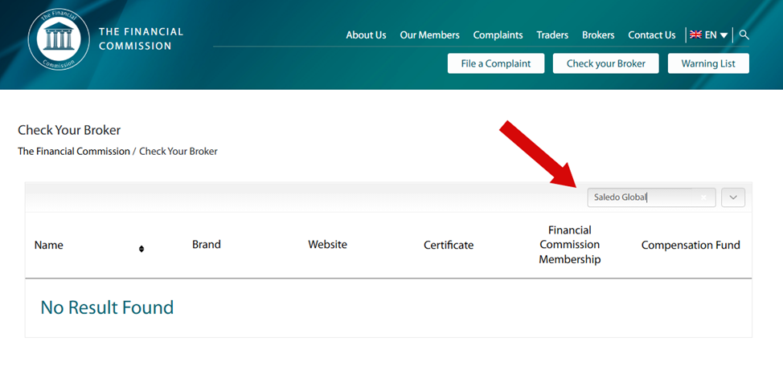Open the Complaints menu
The width and height of the screenshot is (783, 382).
(x=498, y=35)
